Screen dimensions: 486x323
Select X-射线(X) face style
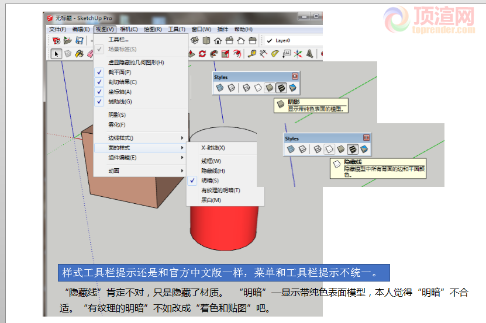pyautogui.click(x=222, y=148)
